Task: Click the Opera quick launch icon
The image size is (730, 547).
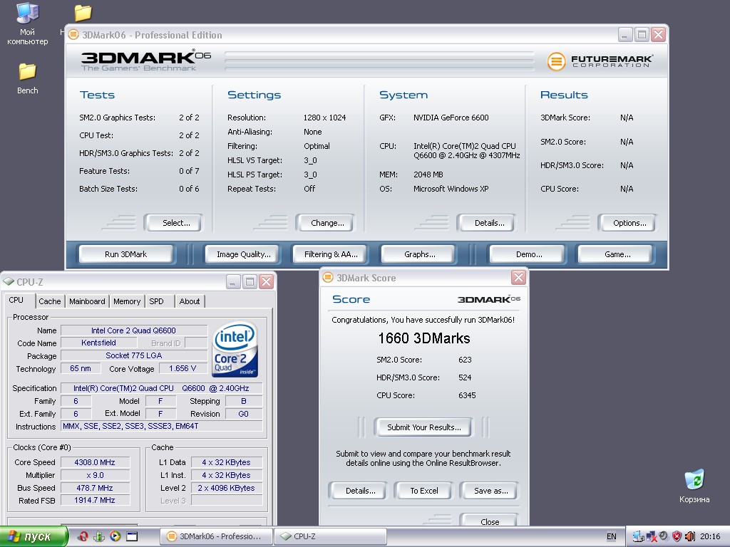Action: click(83, 536)
